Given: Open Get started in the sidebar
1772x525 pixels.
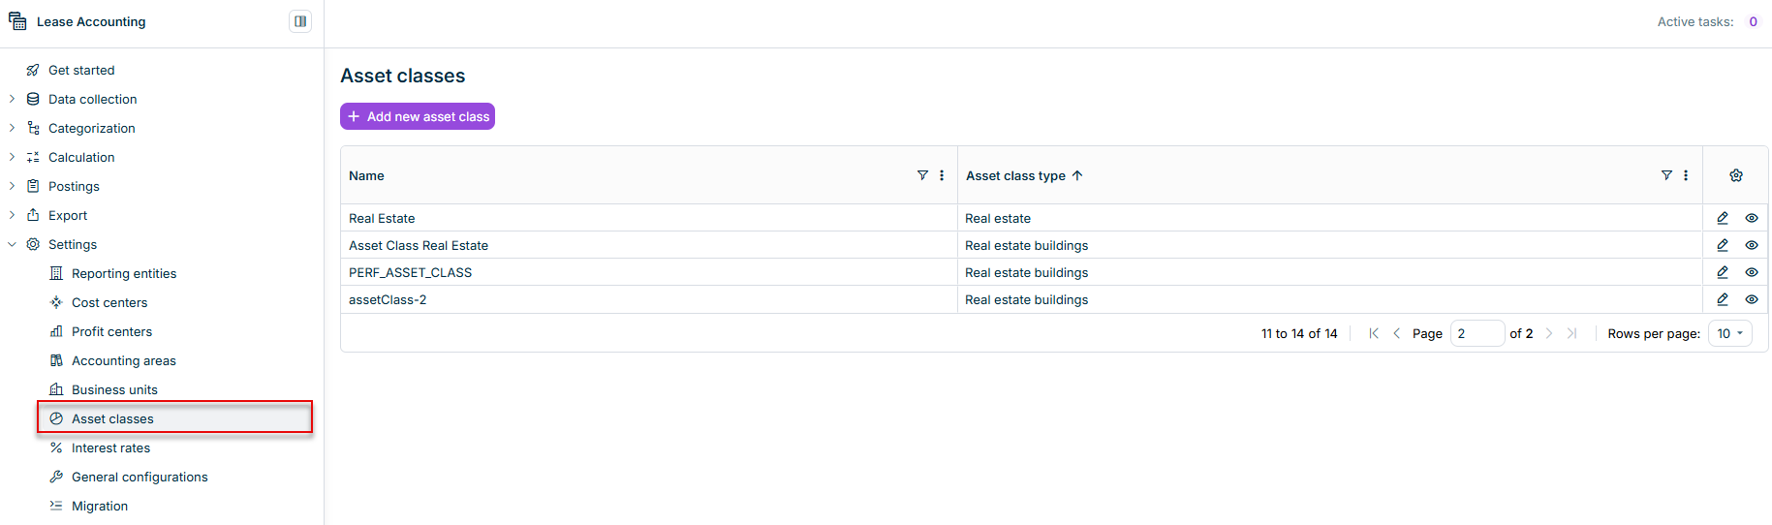Looking at the screenshot, I should pyautogui.click(x=81, y=70).
